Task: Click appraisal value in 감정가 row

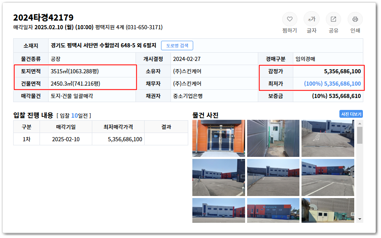Action: pos(342,71)
